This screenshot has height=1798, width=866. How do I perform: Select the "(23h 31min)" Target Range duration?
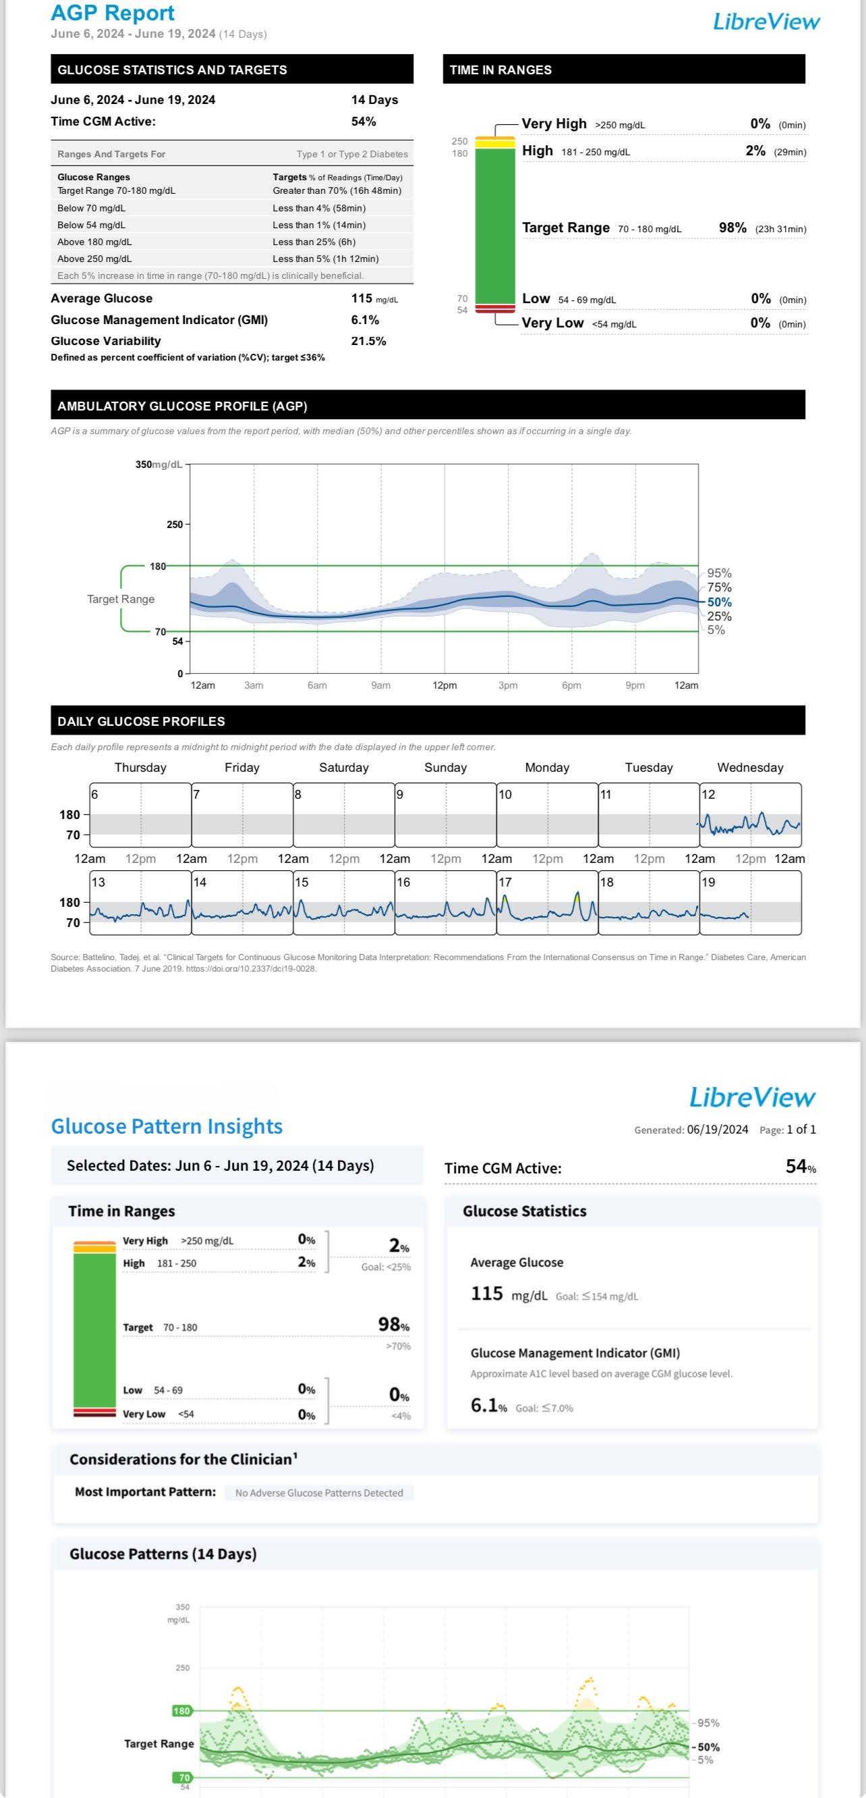[781, 229]
